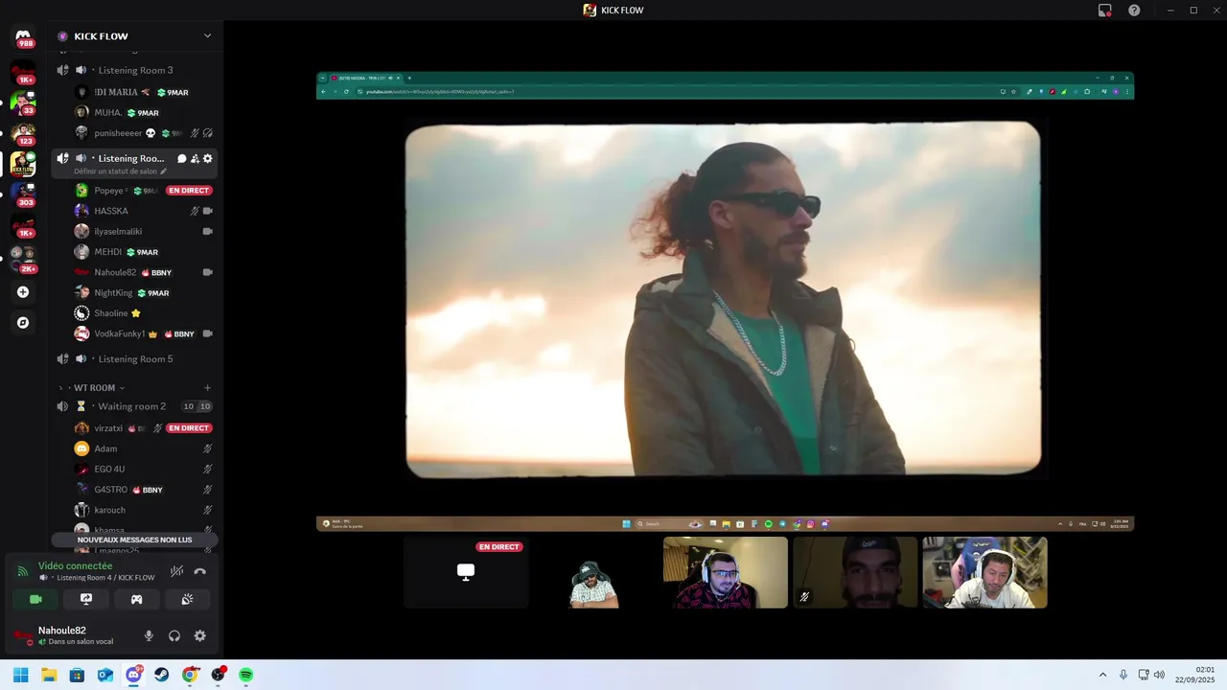Open connection signal quality icon
The width and height of the screenshot is (1227, 690).
(23, 571)
